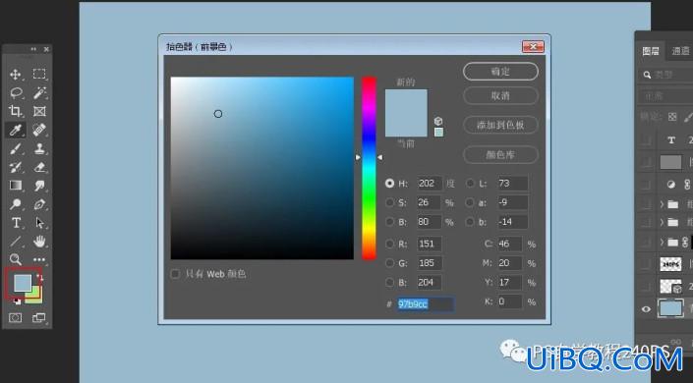This screenshot has width=693, height=383.
Task: Select the Magic Wand tool
Action: tap(39, 92)
